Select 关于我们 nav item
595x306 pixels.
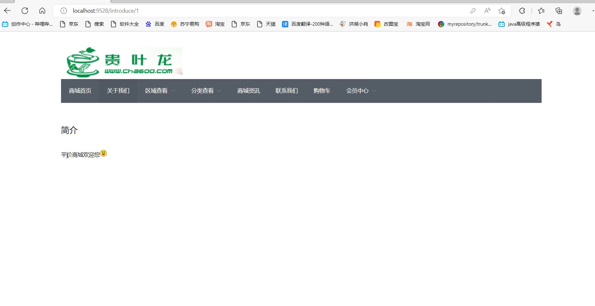[x=118, y=91]
